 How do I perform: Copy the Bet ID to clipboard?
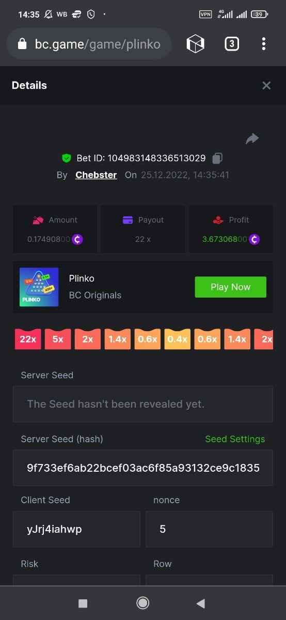coord(217,158)
